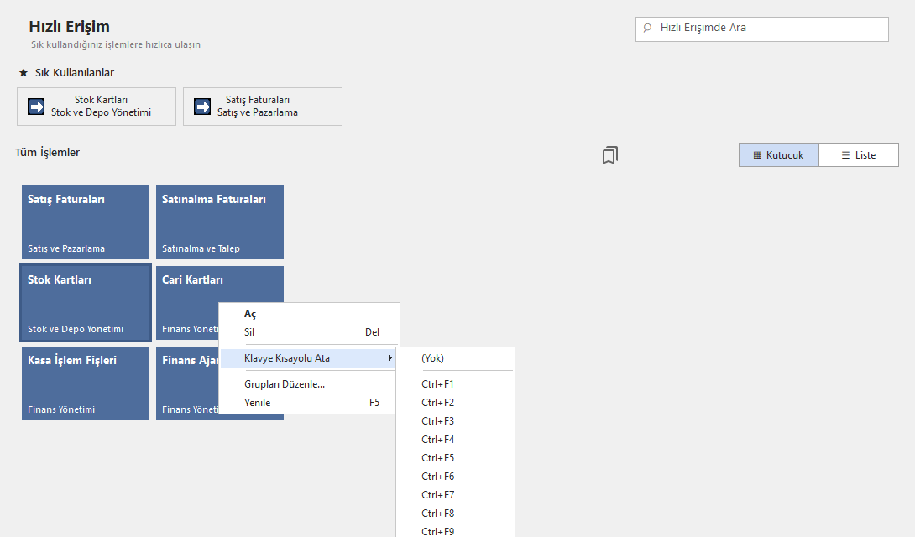Image resolution: width=915 pixels, height=537 pixels.
Task: Assign the Ctrl+F1 shortcut
Action: (455, 384)
